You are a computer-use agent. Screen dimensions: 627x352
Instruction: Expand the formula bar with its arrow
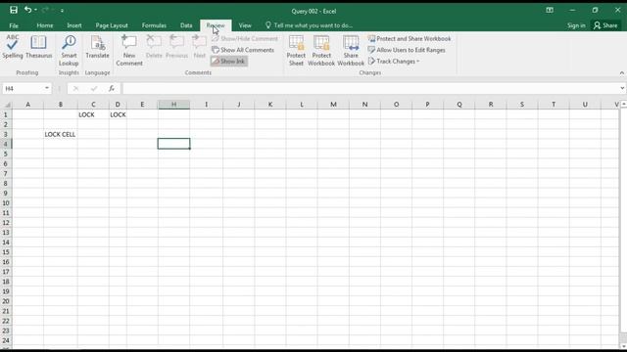click(622, 88)
